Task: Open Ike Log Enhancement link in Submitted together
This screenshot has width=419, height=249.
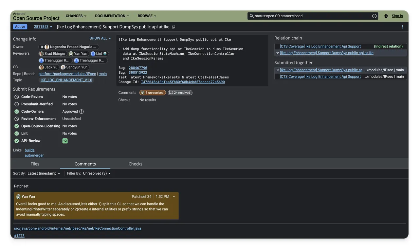Action: pos(321,70)
